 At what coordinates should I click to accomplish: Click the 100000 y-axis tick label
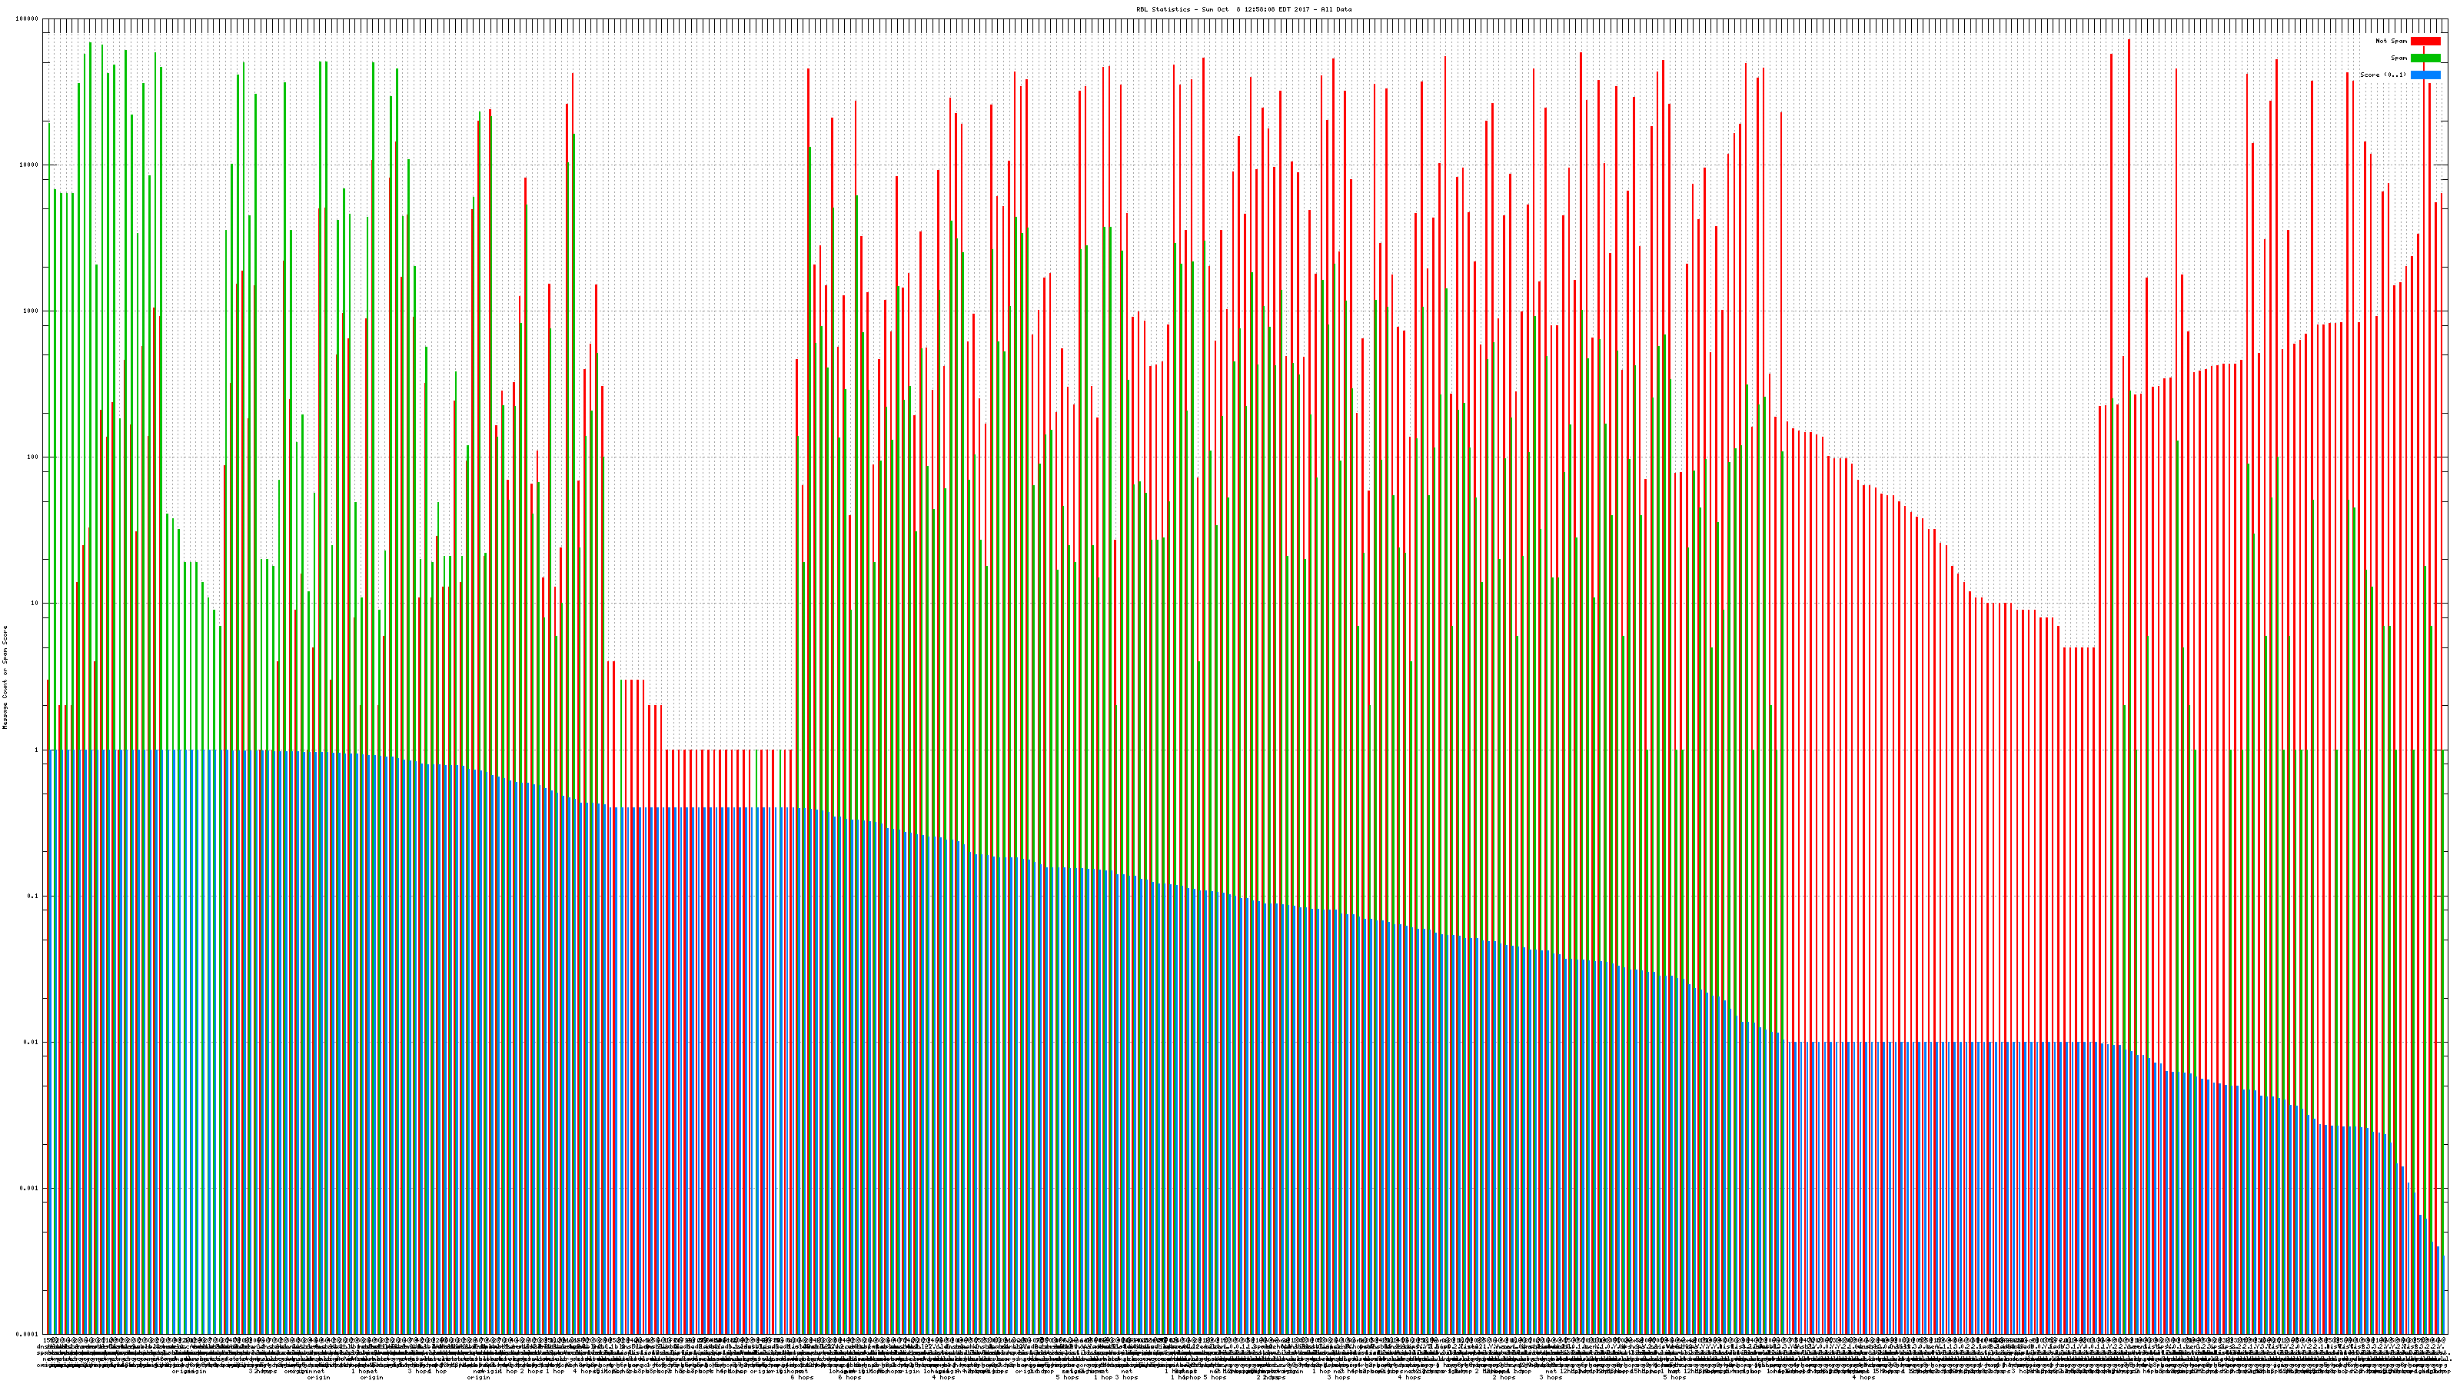(28, 19)
